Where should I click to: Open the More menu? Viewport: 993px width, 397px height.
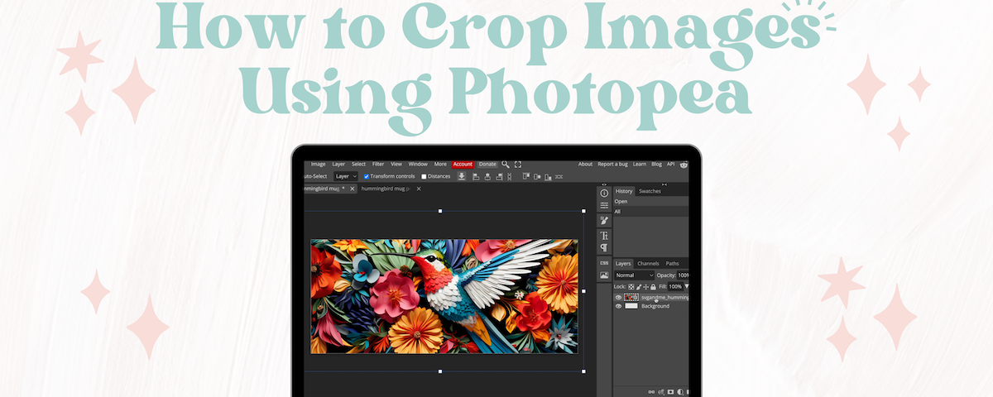coord(440,165)
